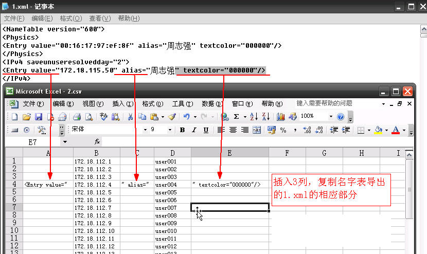
Task: Apply red Font Color A
Action: click(x=396, y=130)
